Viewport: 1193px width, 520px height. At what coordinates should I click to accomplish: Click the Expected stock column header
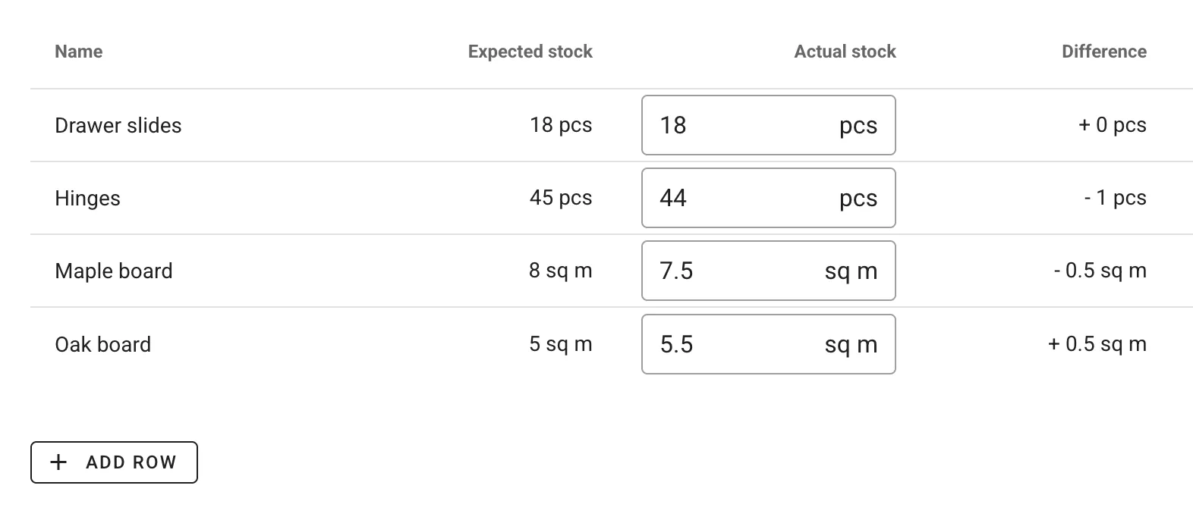pos(530,51)
